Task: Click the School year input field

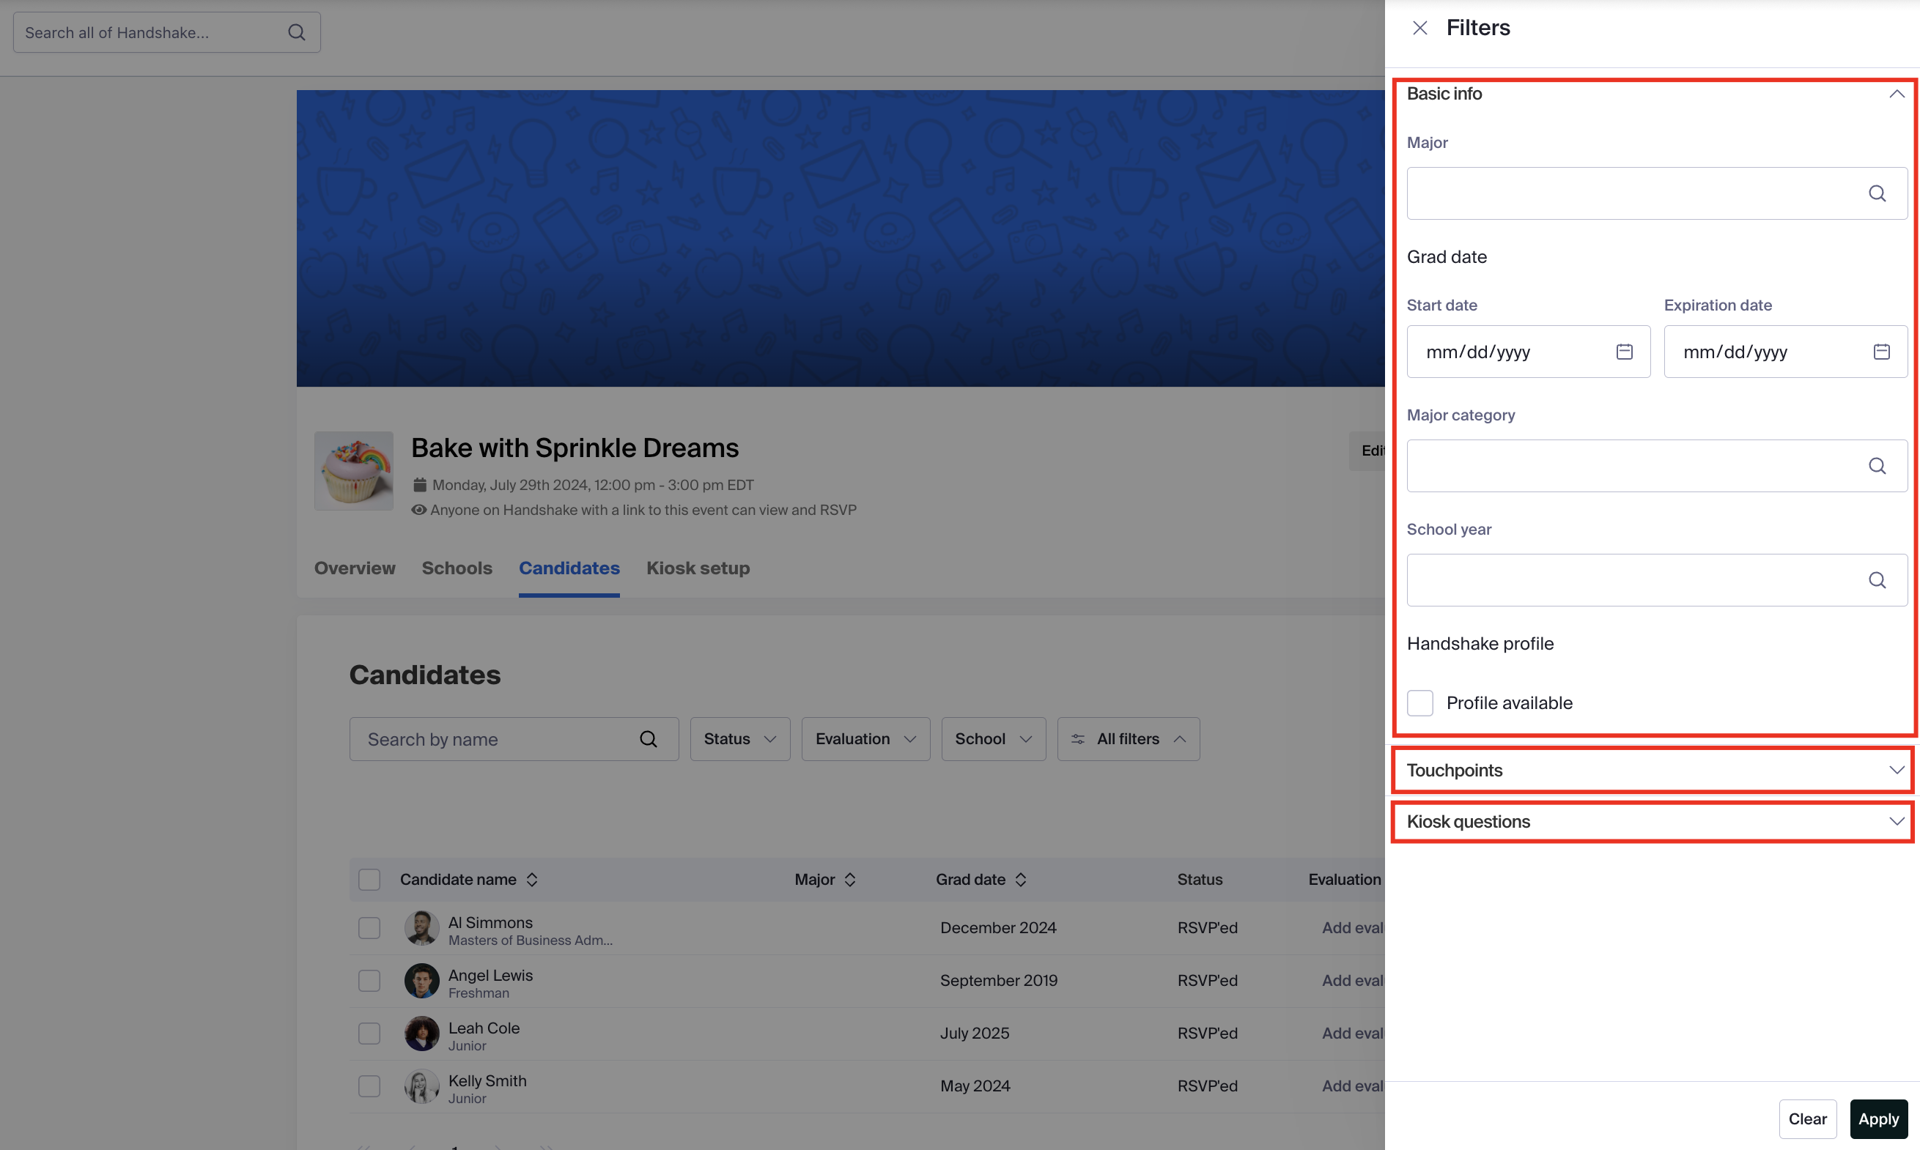Action: click(x=1657, y=579)
